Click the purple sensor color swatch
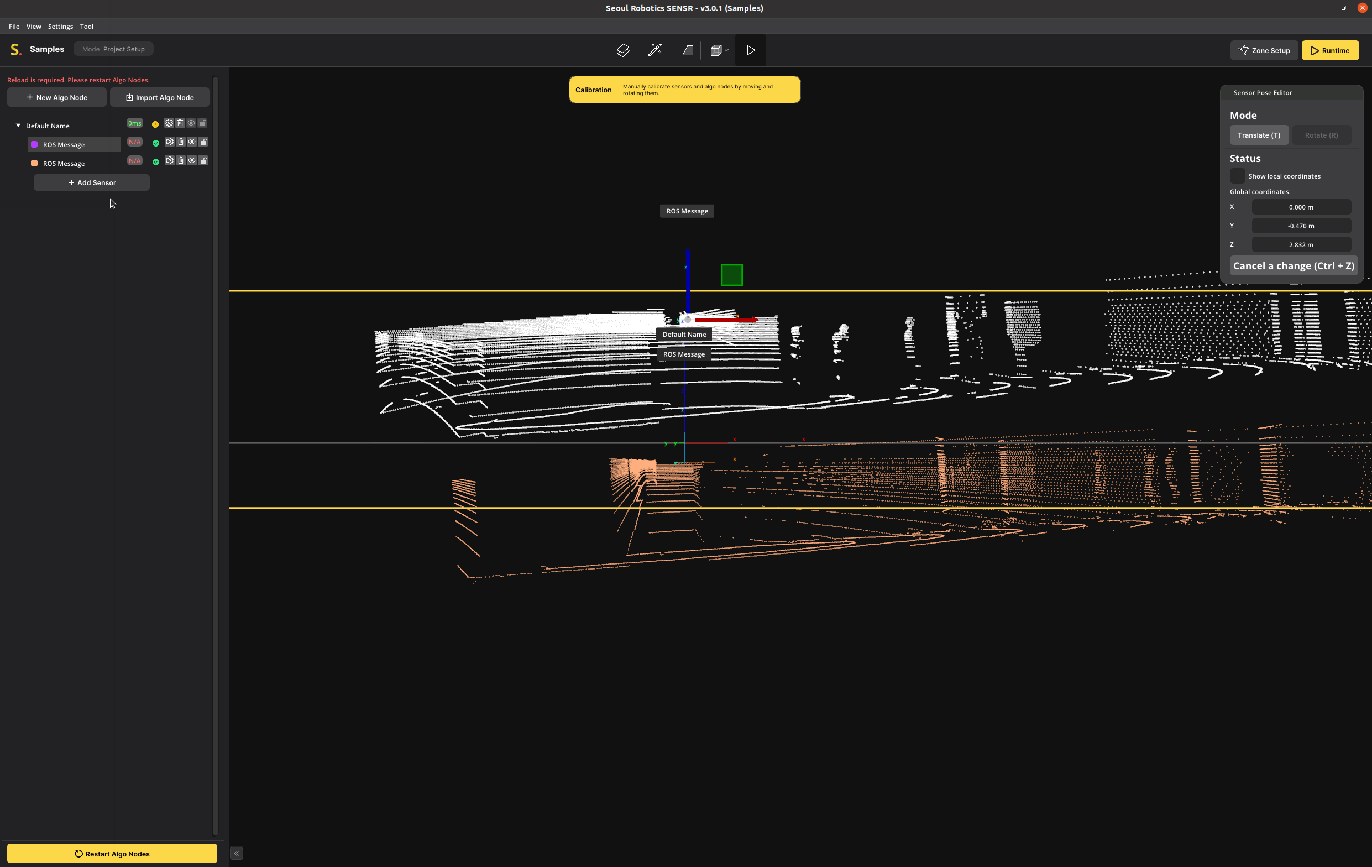Image resolution: width=1372 pixels, height=867 pixels. pos(34,145)
